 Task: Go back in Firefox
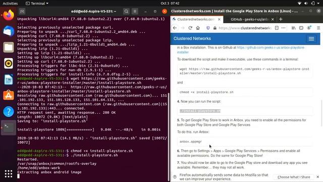pyautogui.click(x=175, y=28)
